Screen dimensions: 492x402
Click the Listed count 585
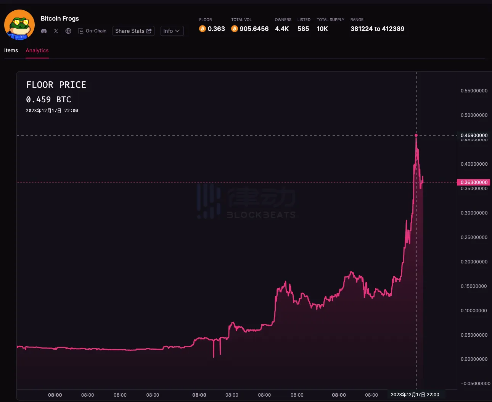pyautogui.click(x=303, y=29)
